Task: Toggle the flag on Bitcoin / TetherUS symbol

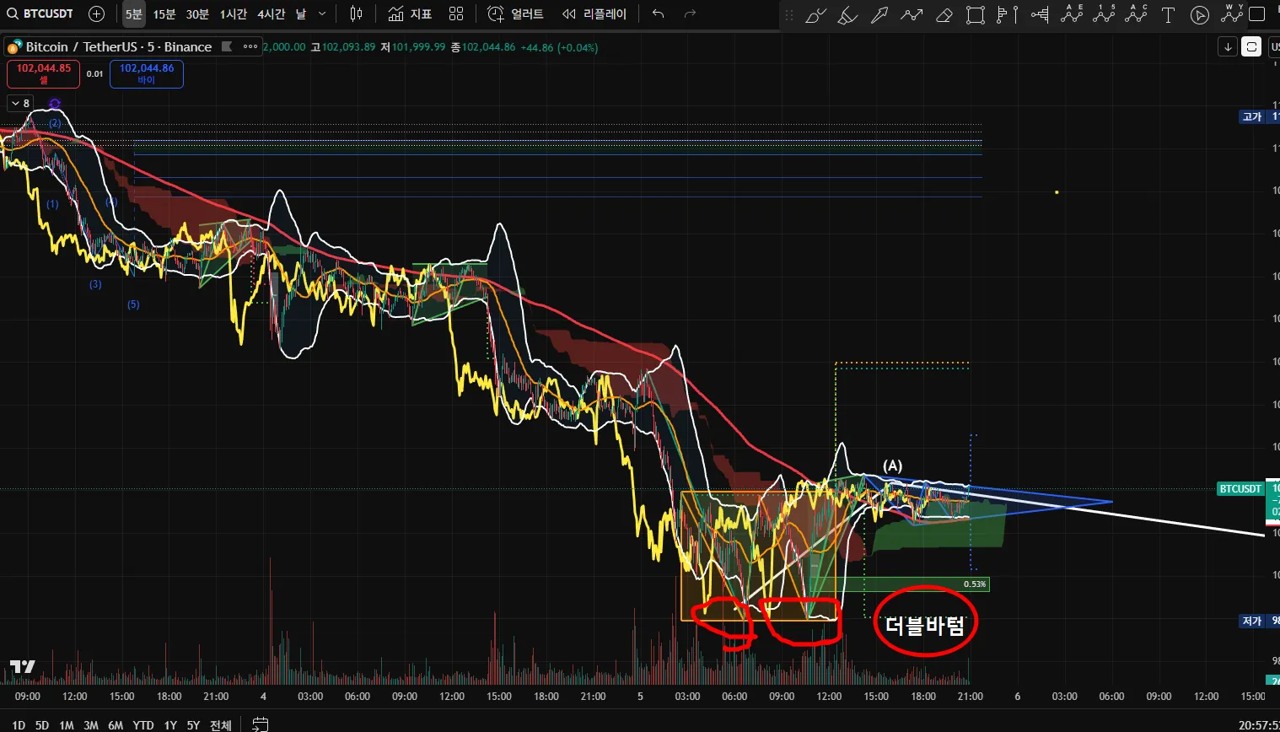Action: pyautogui.click(x=227, y=47)
